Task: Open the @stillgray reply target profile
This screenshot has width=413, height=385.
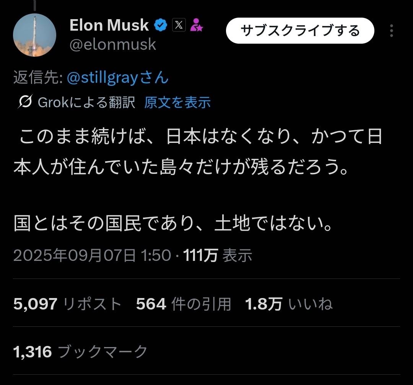Action: 117,78
